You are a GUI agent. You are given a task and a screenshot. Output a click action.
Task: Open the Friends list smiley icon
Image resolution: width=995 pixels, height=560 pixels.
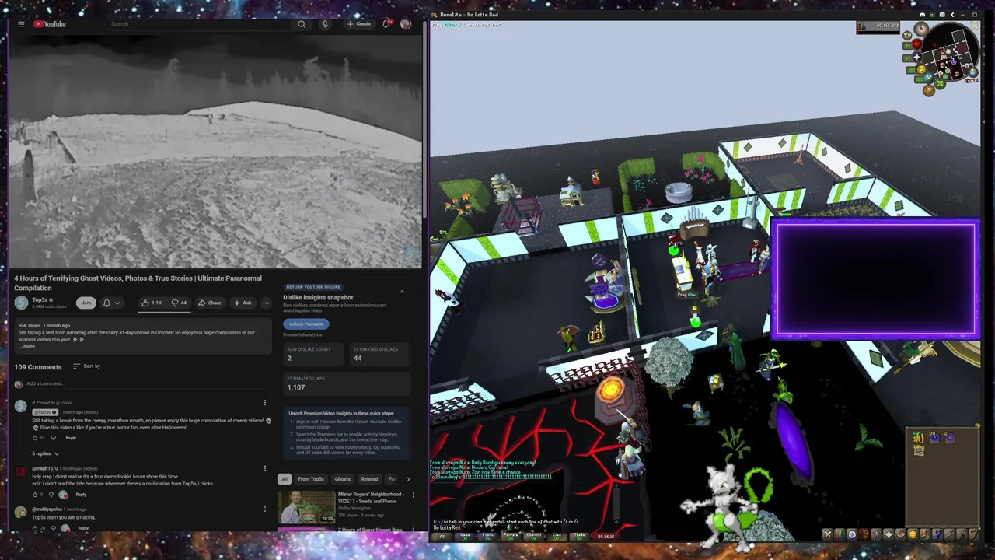point(913,534)
